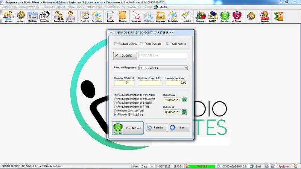Open the Finanças toolbar icon
The width and height of the screenshot is (301, 169).
(x=201, y=17)
